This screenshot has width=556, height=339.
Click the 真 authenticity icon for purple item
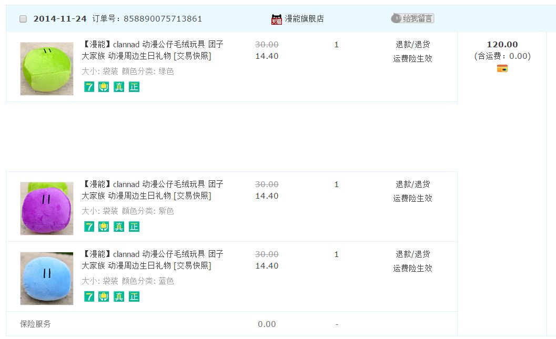click(x=119, y=227)
